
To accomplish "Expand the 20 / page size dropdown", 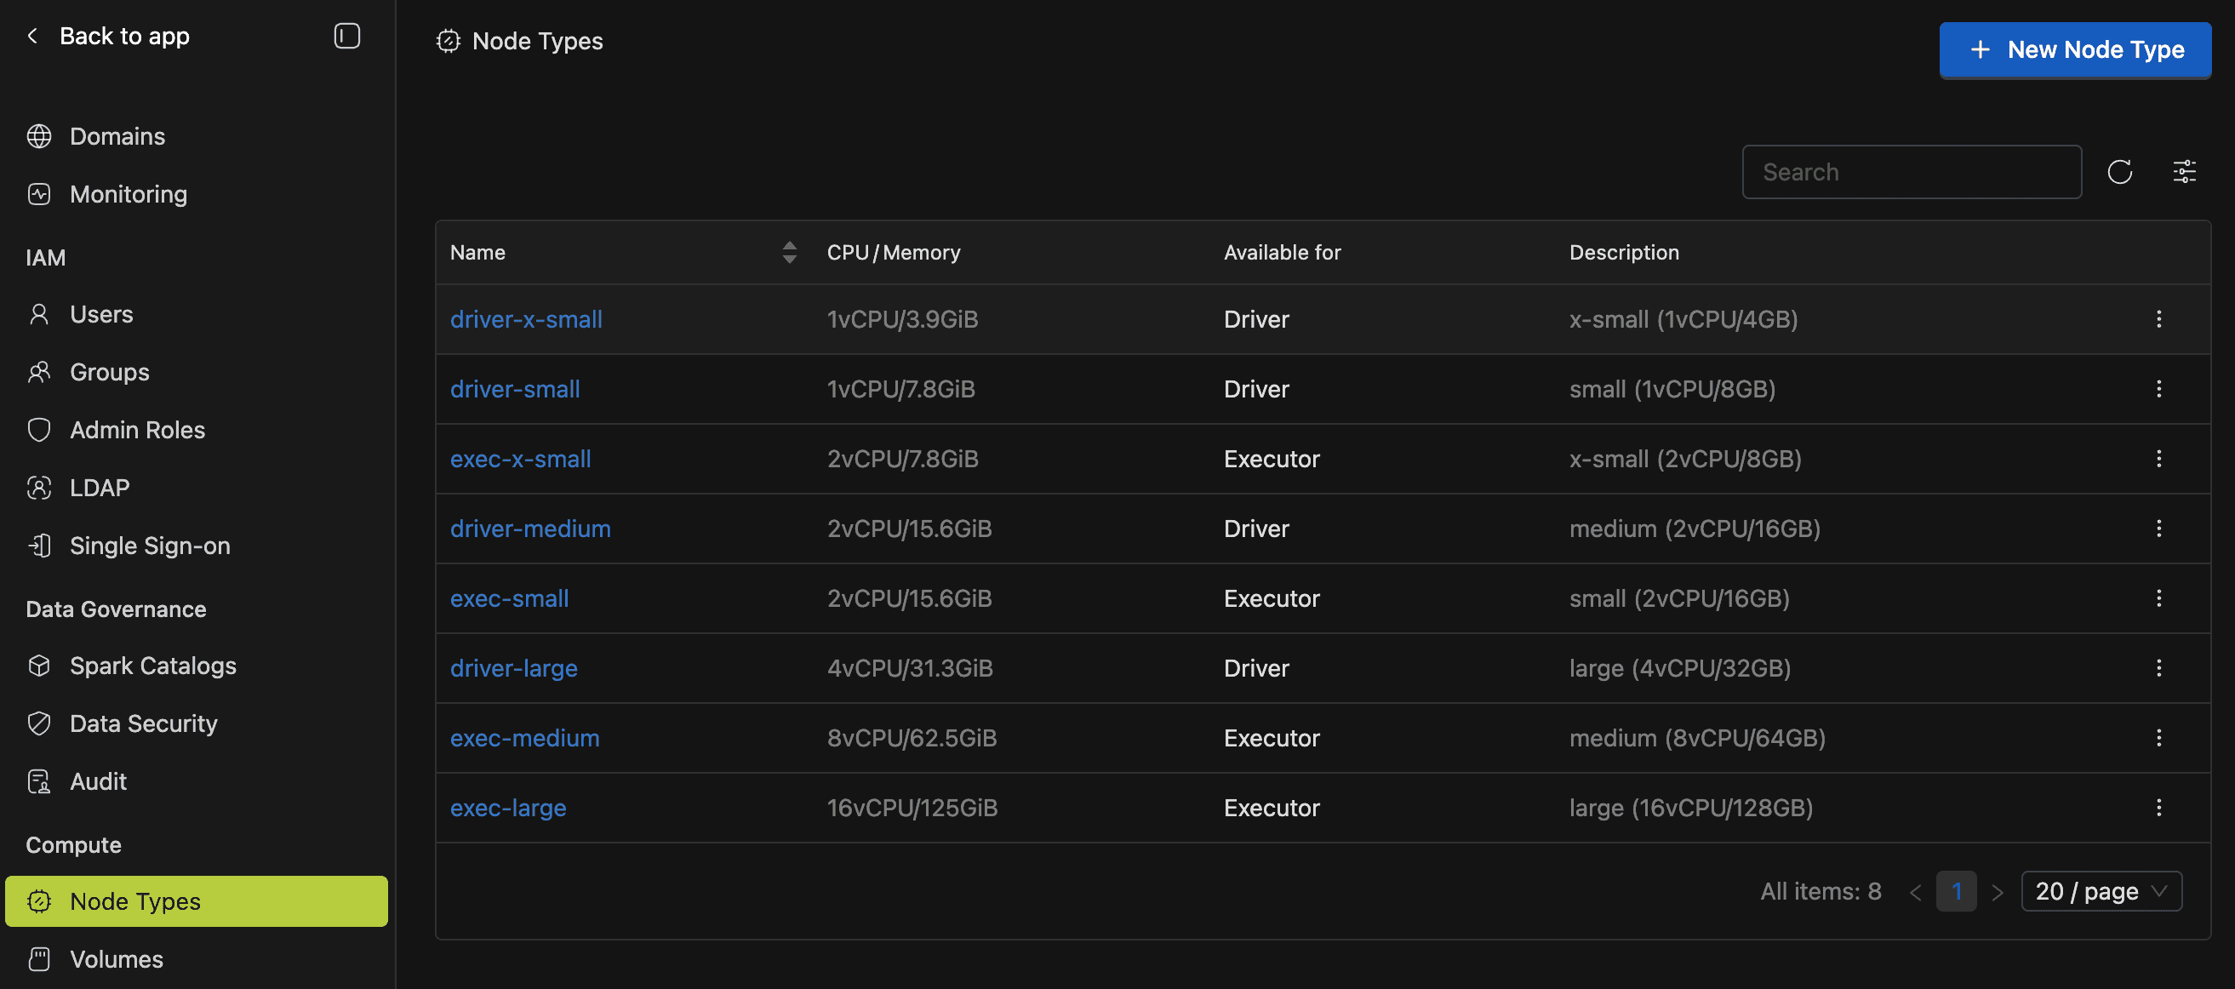I will click(2101, 891).
